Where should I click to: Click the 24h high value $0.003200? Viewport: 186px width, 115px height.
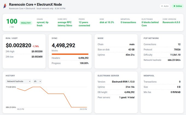pos(37,52)
